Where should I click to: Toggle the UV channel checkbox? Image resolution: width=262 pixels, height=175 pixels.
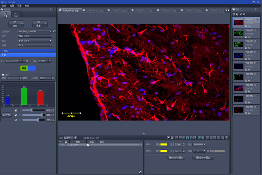click(16, 110)
